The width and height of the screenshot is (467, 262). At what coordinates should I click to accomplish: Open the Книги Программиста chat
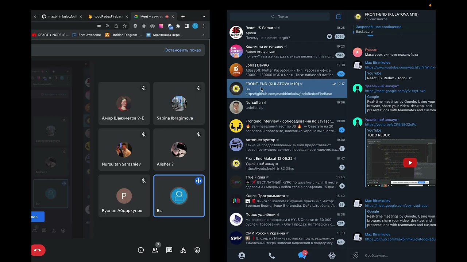coord(287,201)
